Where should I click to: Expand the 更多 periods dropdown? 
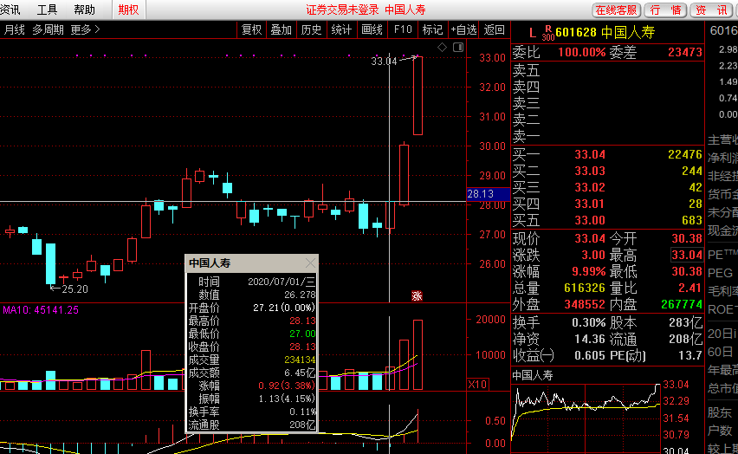85,29
